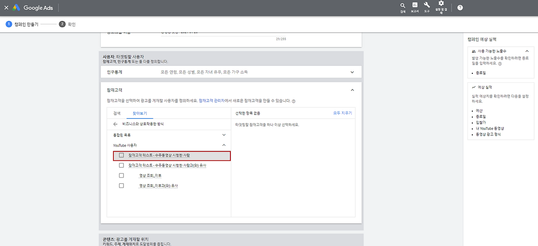Switch to the 검색 tab in audience picker
The image size is (538, 246).
[117, 113]
